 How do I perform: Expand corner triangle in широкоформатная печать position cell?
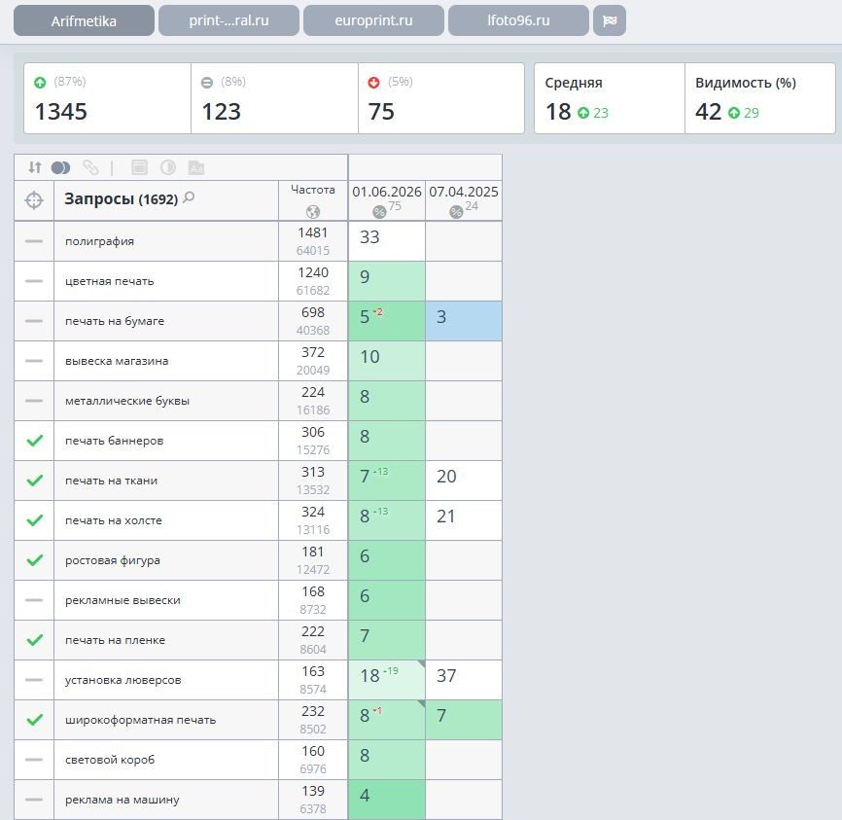(421, 704)
